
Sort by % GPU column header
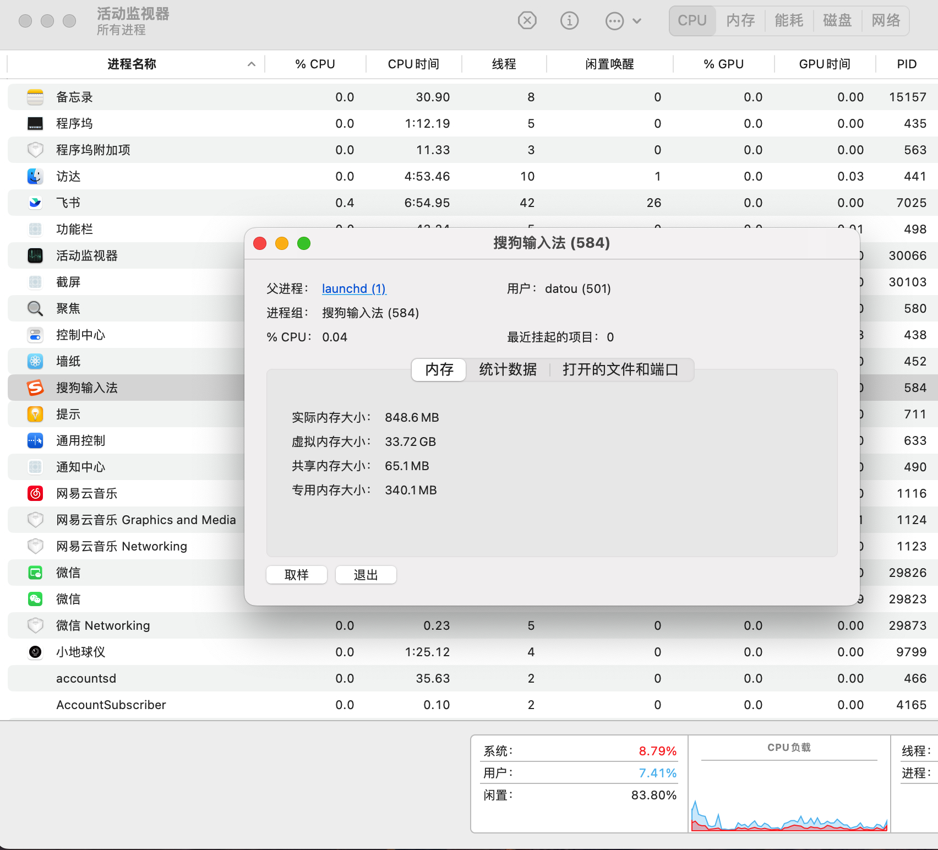click(x=723, y=64)
